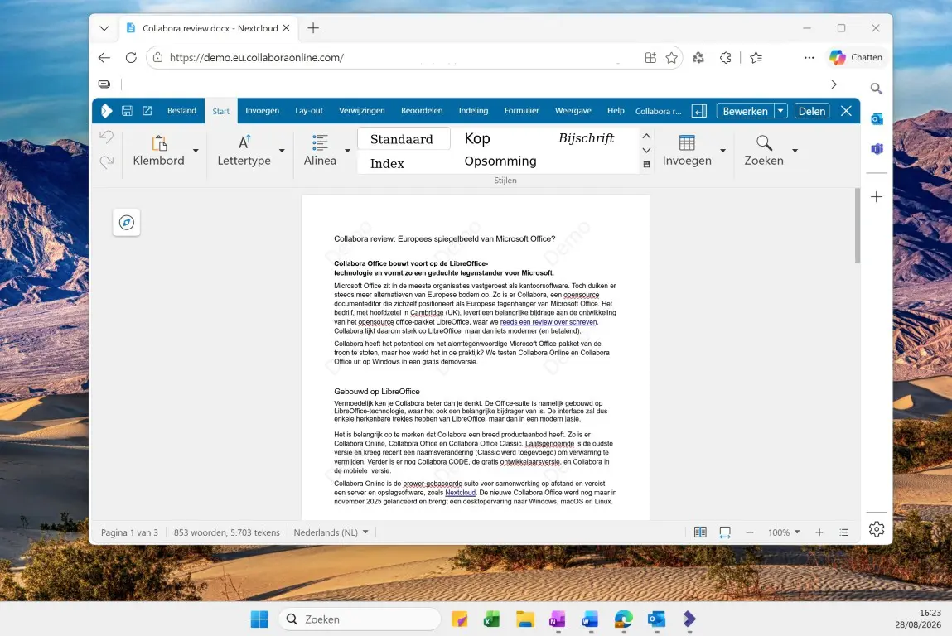Apply the Bijschrift style
Screen dimensions: 952x636
click(x=586, y=138)
